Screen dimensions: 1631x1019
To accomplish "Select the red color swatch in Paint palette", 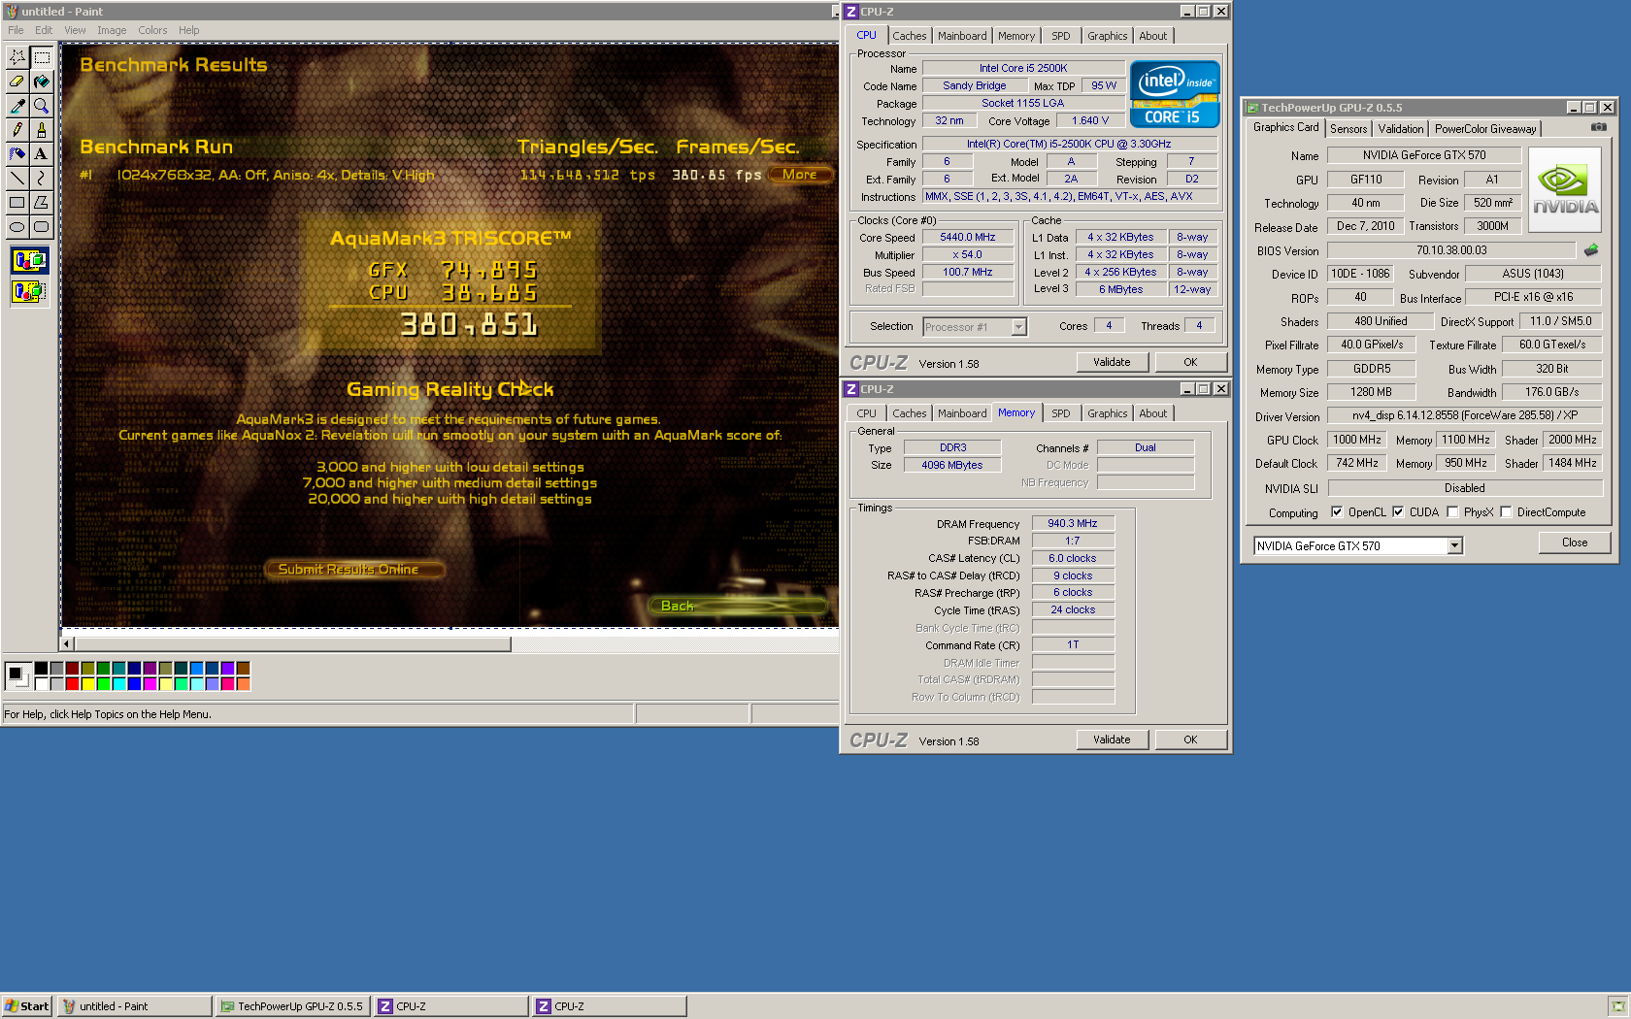I will coord(73,683).
